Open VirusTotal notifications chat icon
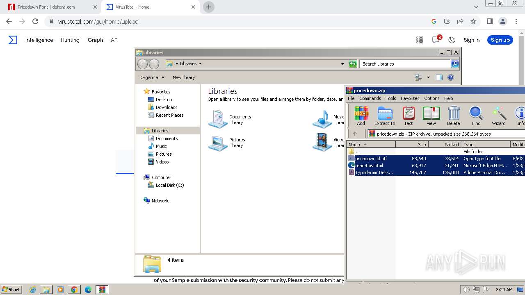 [x=436, y=40]
